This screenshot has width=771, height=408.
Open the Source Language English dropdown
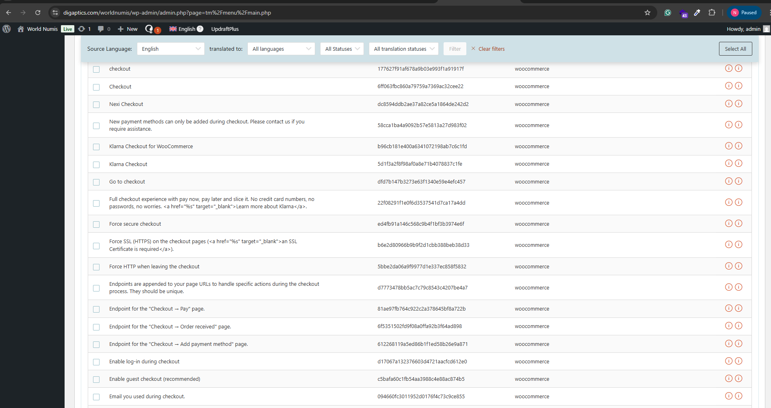[171, 49]
